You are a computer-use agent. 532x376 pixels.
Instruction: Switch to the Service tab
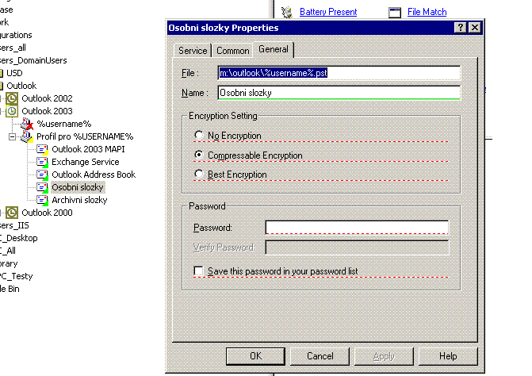click(193, 51)
